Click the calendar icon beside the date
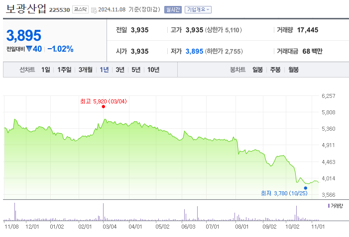The height and width of the screenshot is (237, 349). (x=94, y=9)
